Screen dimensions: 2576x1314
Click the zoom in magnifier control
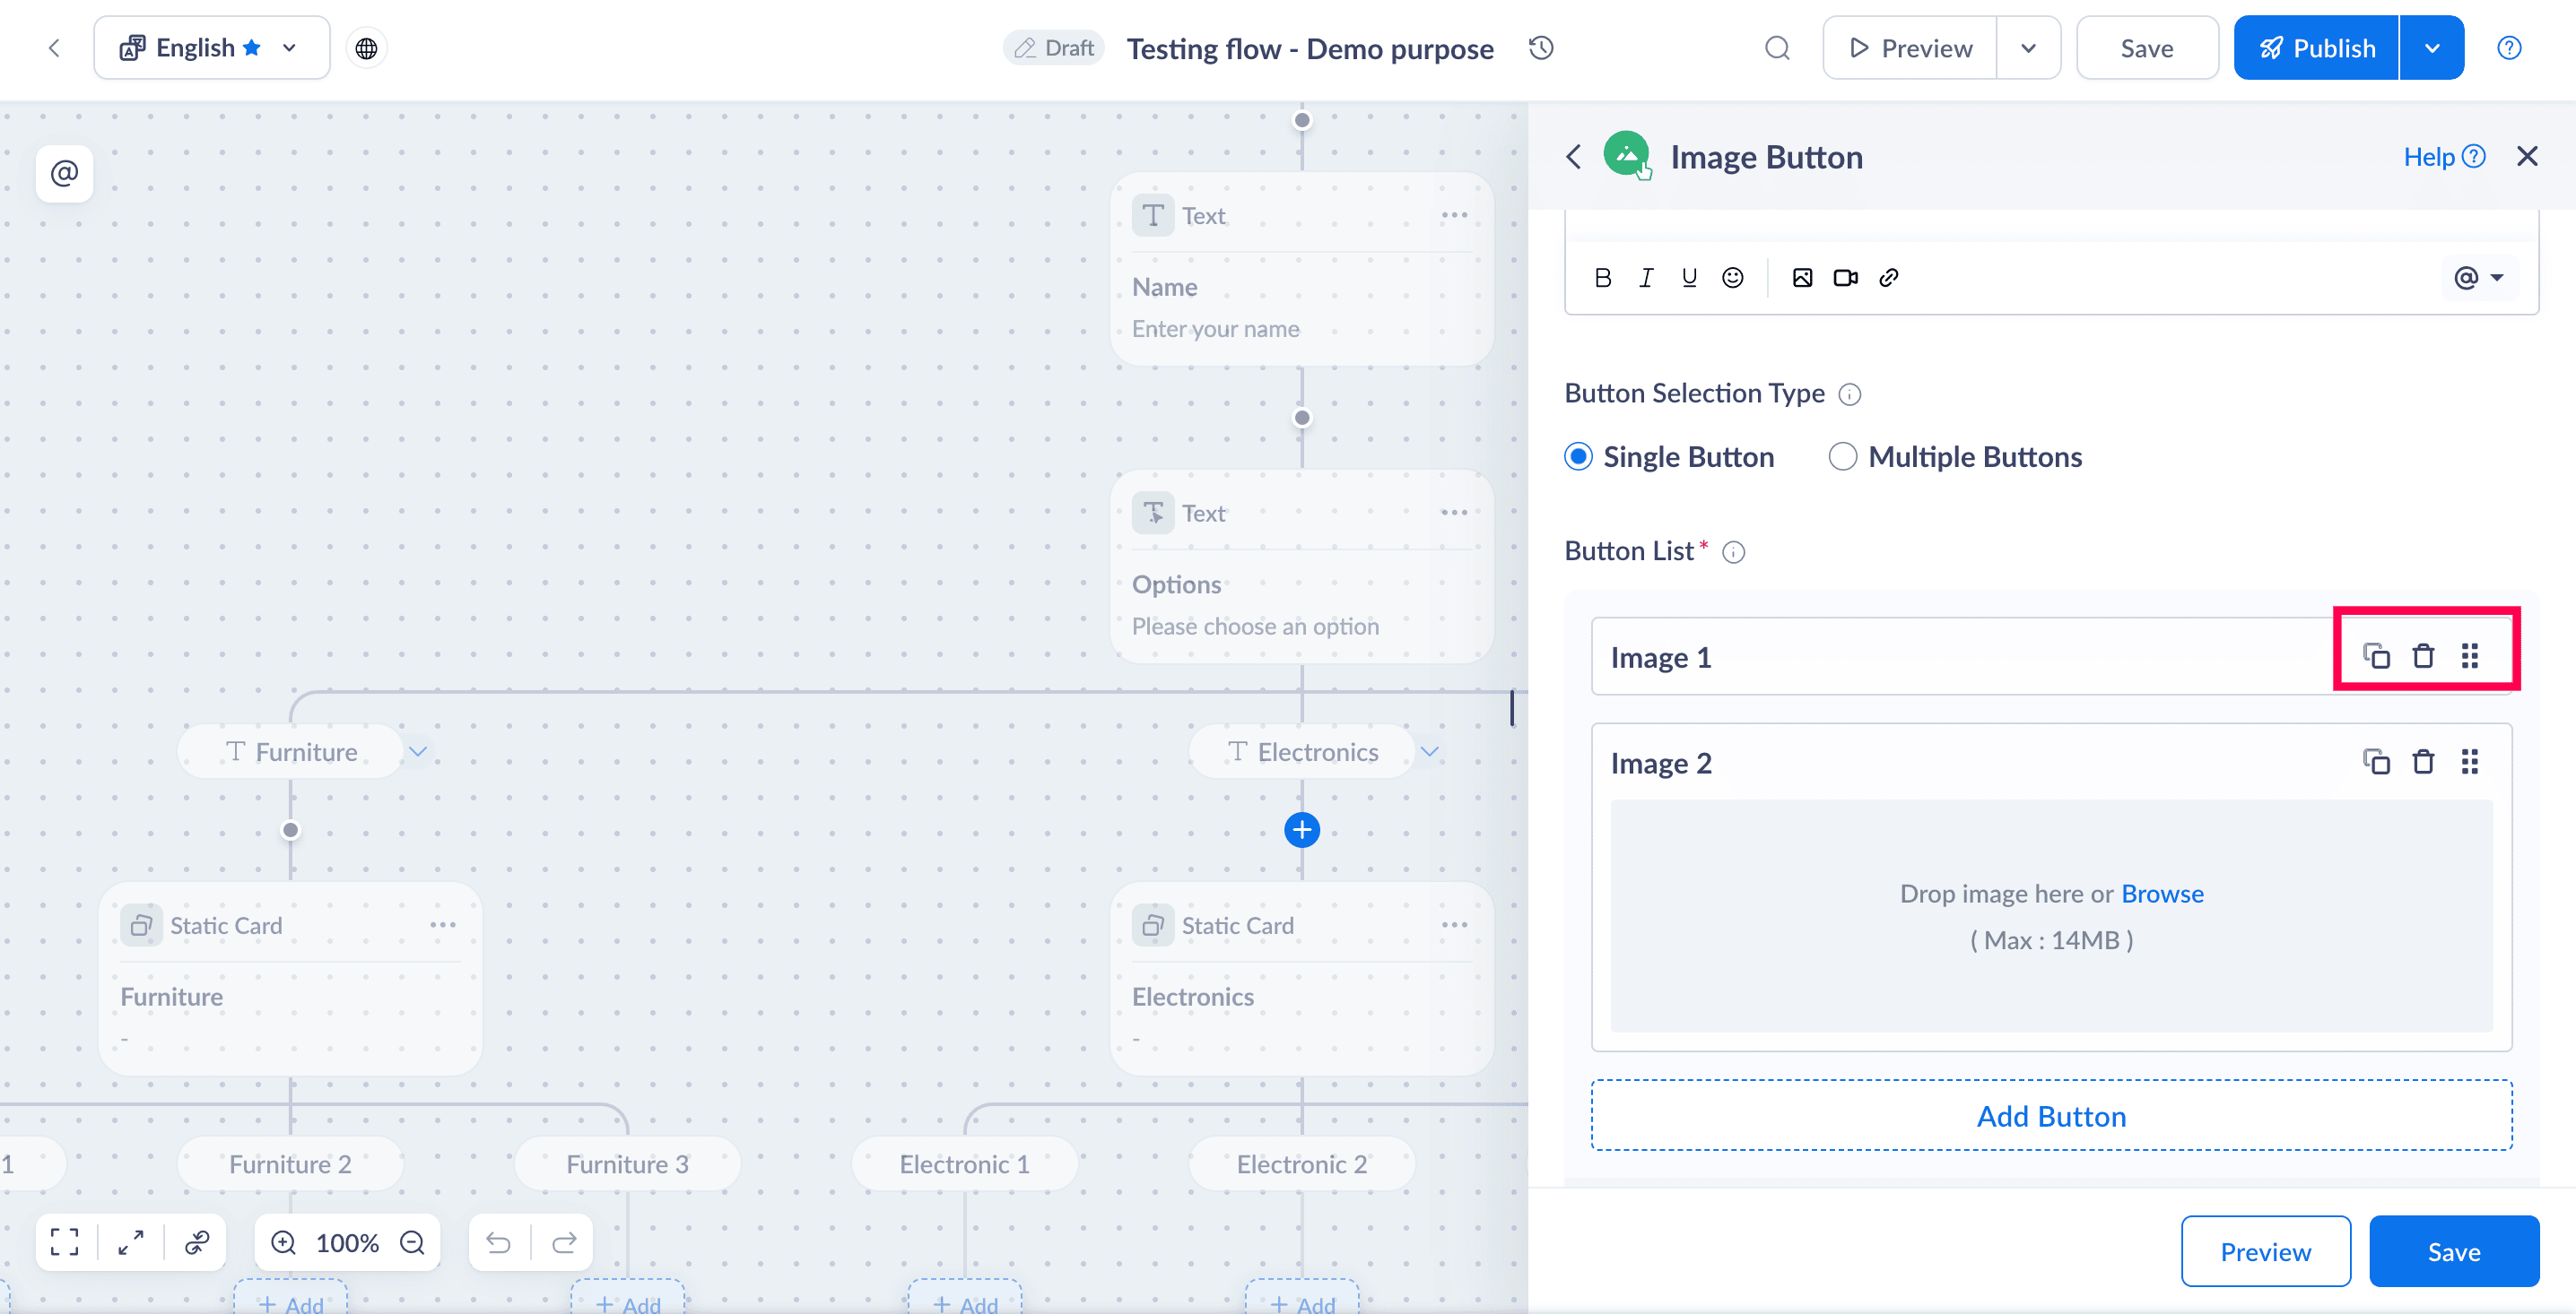tap(284, 1242)
